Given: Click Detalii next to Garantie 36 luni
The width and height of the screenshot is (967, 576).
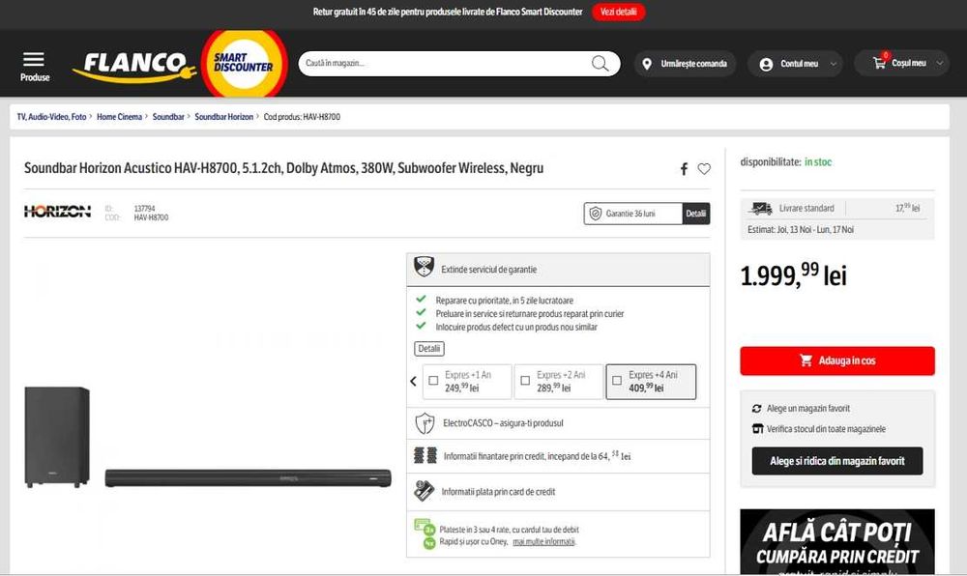Looking at the screenshot, I should 695,214.
